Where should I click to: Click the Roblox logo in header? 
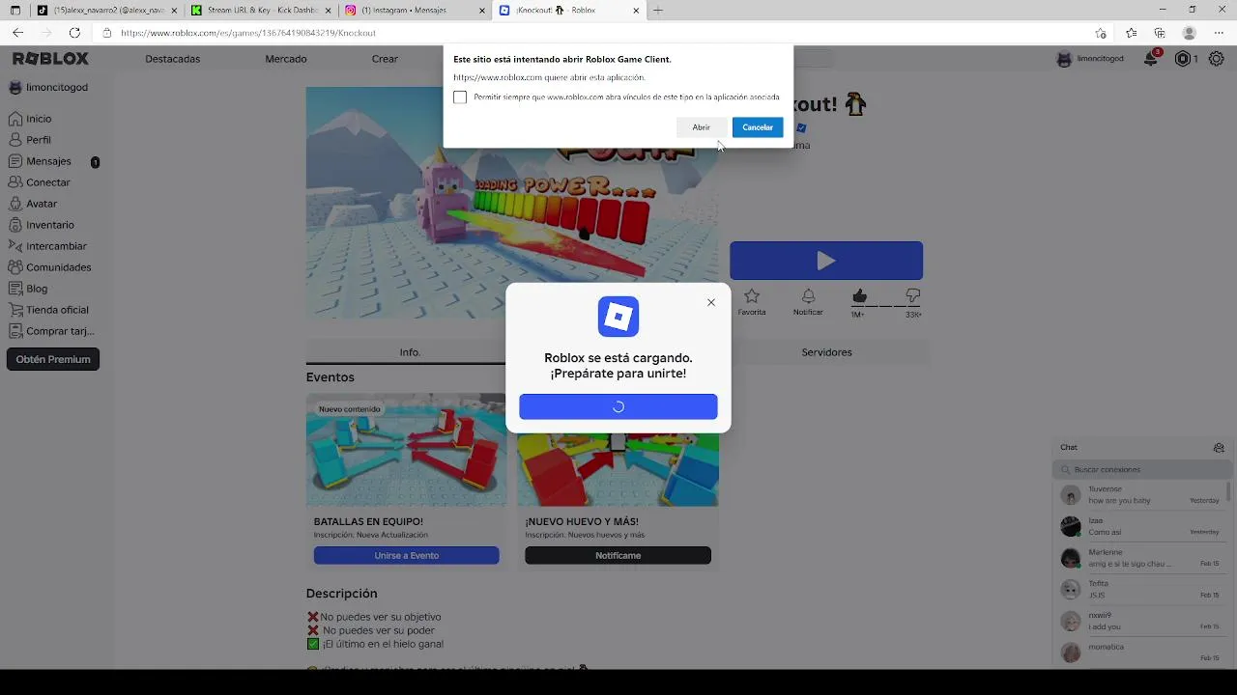50,59
